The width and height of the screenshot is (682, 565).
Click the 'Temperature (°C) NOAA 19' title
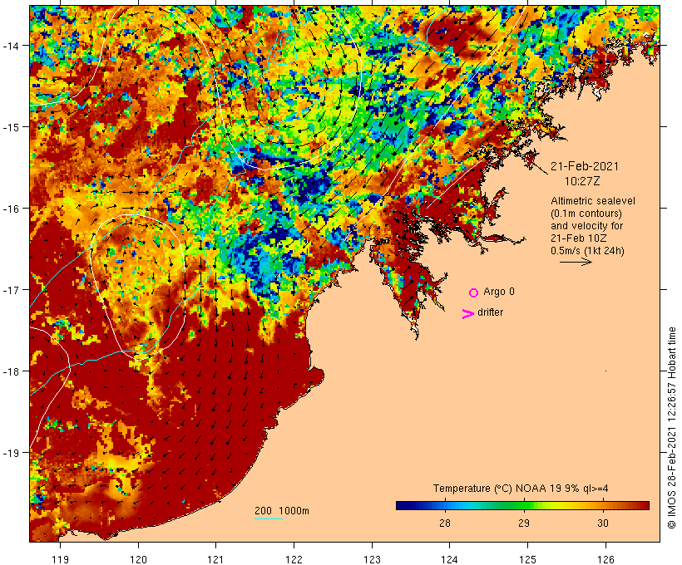(497, 489)
